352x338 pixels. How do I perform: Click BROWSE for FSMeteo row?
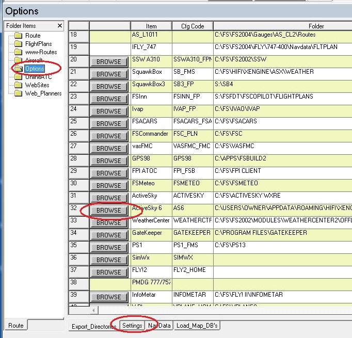click(x=109, y=186)
